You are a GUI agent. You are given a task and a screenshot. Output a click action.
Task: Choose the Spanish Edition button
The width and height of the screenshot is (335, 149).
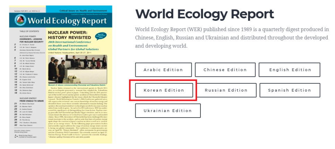pyautogui.click(x=290, y=90)
